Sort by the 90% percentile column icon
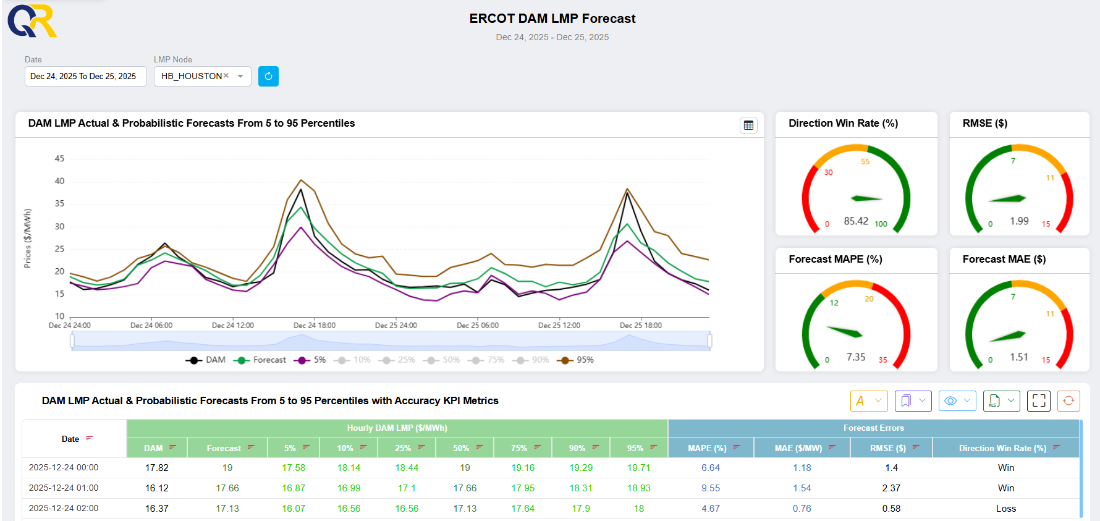Screen dimensions: 1100x521 click(596, 447)
